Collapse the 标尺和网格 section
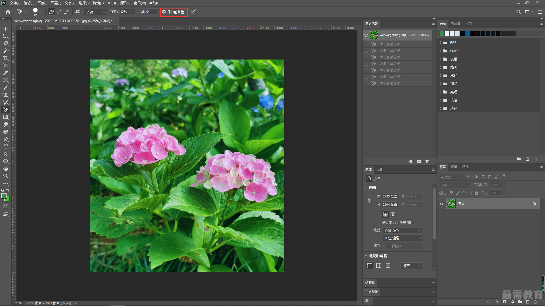Viewport: 545px width, 306px height. [366, 256]
